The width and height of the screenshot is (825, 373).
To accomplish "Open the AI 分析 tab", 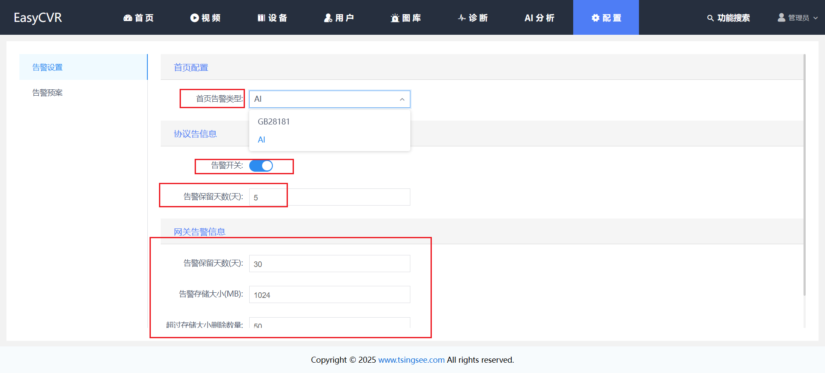I will click(x=540, y=18).
